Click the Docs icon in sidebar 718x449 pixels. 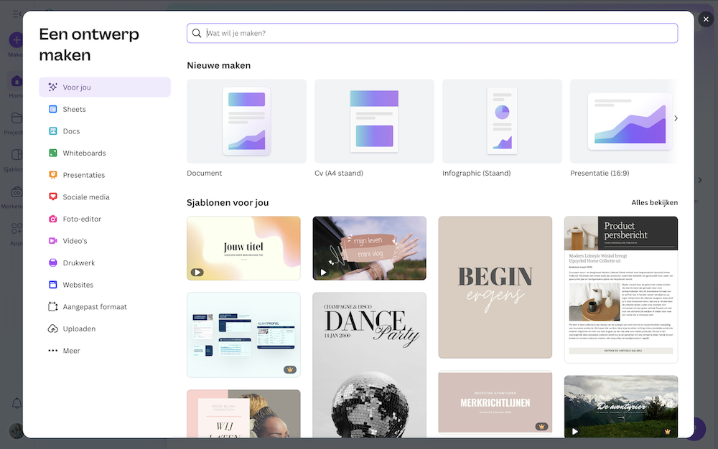point(52,131)
